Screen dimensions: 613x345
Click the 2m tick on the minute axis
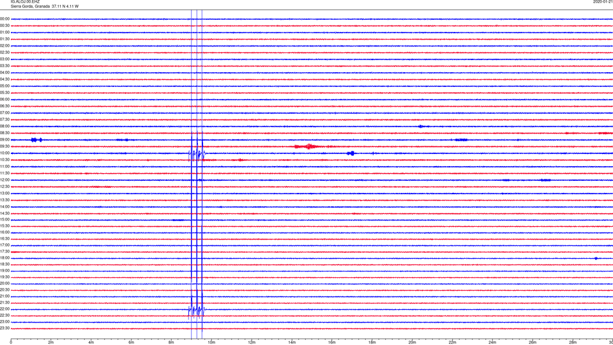pyautogui.click(x=51, y=342)
